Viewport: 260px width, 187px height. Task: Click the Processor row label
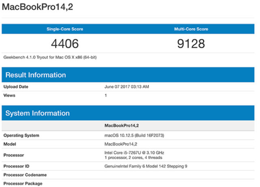[14, 155]
